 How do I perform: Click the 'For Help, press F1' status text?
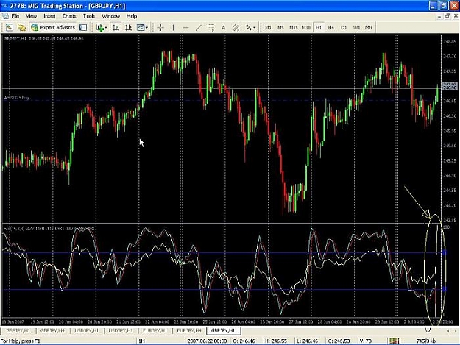click(x=21, y=341)
